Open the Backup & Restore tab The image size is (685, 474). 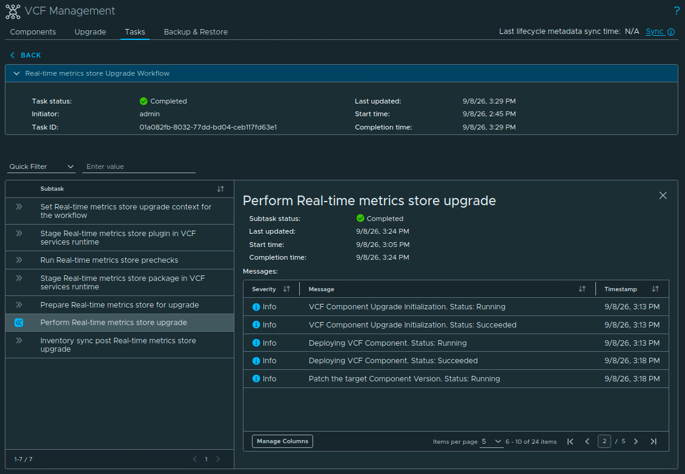click(x=196, y=32)
